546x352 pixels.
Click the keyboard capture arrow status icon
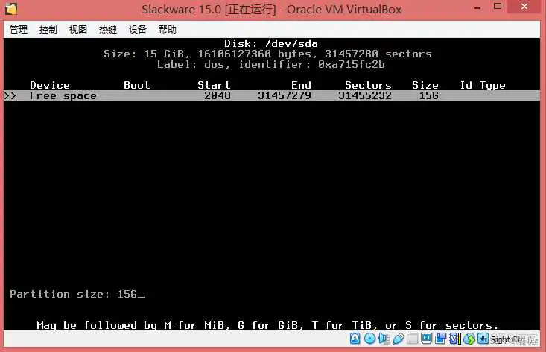483,339
